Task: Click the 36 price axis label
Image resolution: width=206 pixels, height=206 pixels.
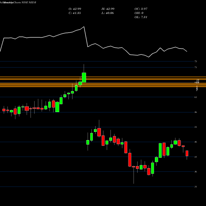Action: pos(196,172)
